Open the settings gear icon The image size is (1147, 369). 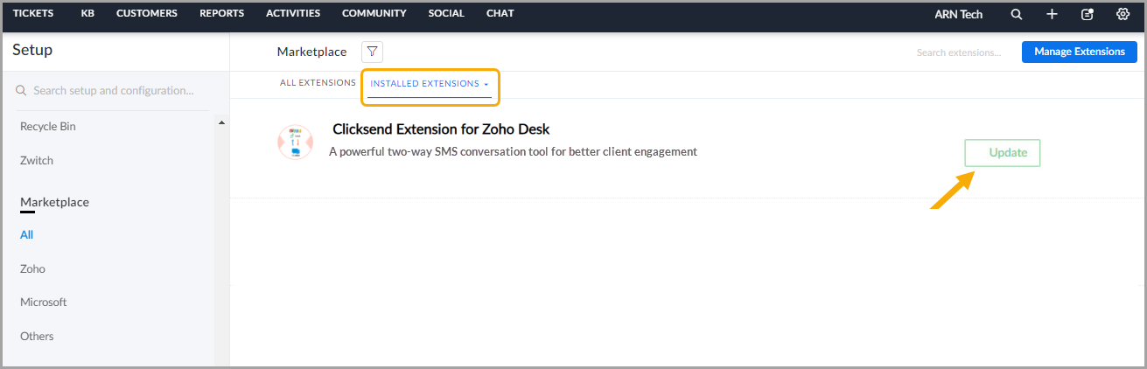[1123, 14]
